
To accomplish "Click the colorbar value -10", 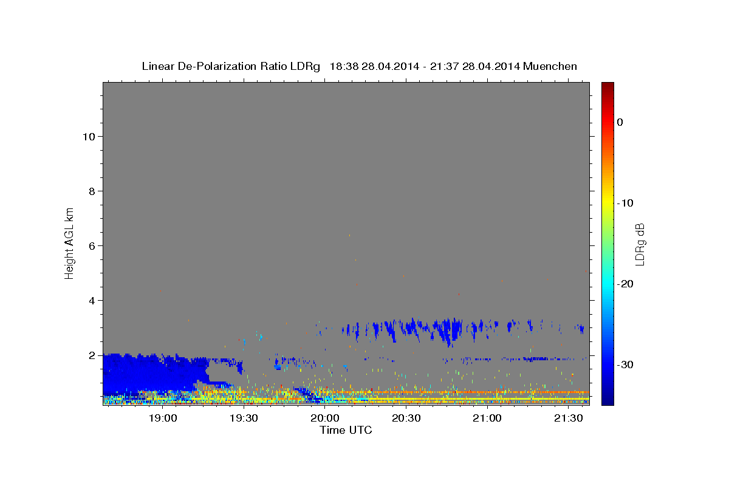I will (x=625, y=203).
